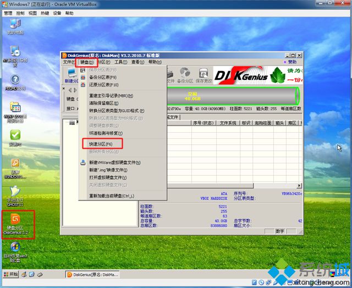The height and width of the screenshot is (288, 352).
Task: Click the 备份分区 toolbar icon
Action: pos(185,75)
